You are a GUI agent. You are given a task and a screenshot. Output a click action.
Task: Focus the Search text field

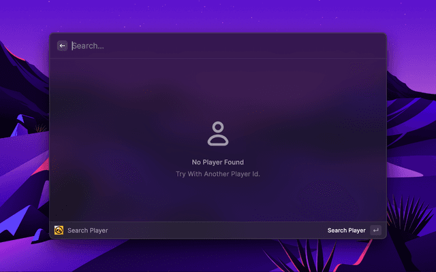pos(204,46)
